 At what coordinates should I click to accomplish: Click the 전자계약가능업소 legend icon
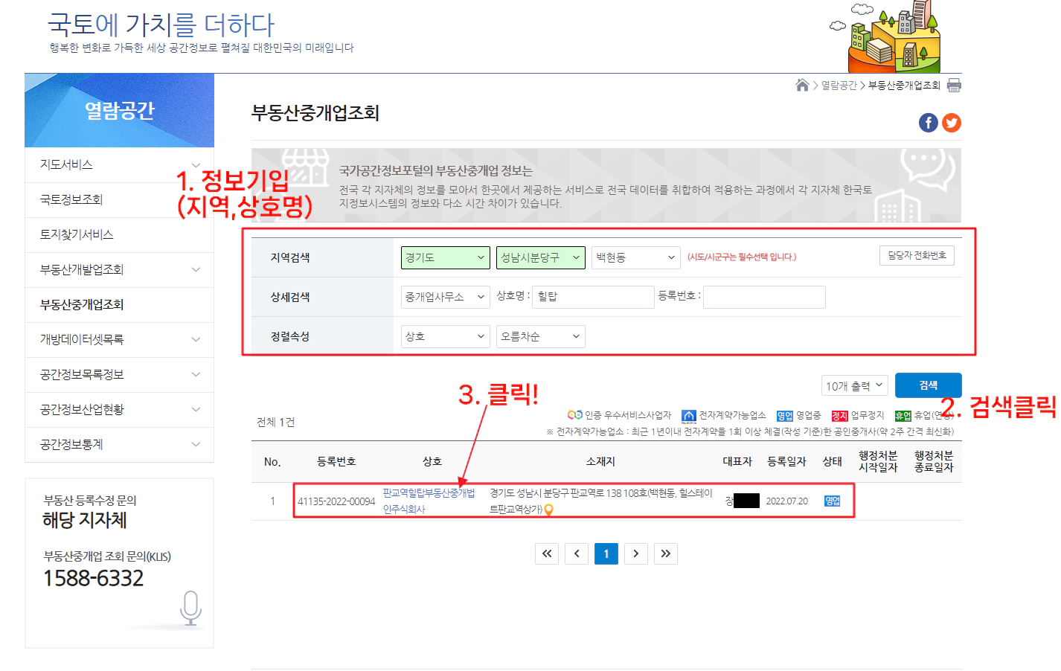coord(690,415)
